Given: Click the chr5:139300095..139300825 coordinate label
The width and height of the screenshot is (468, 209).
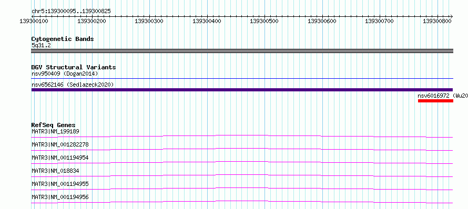Looking at the screenshot, I should pyautogui.click(x=71, y=12).
